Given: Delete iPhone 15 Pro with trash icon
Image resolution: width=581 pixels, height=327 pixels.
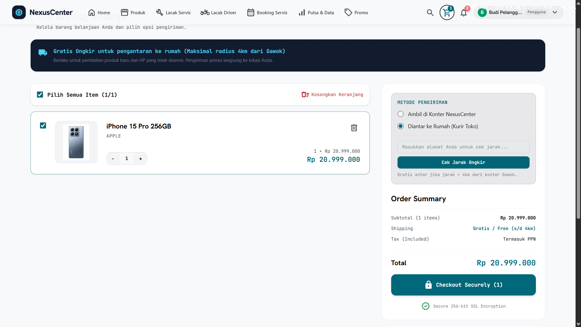Looking at the screenshot, I should point(354,128).
